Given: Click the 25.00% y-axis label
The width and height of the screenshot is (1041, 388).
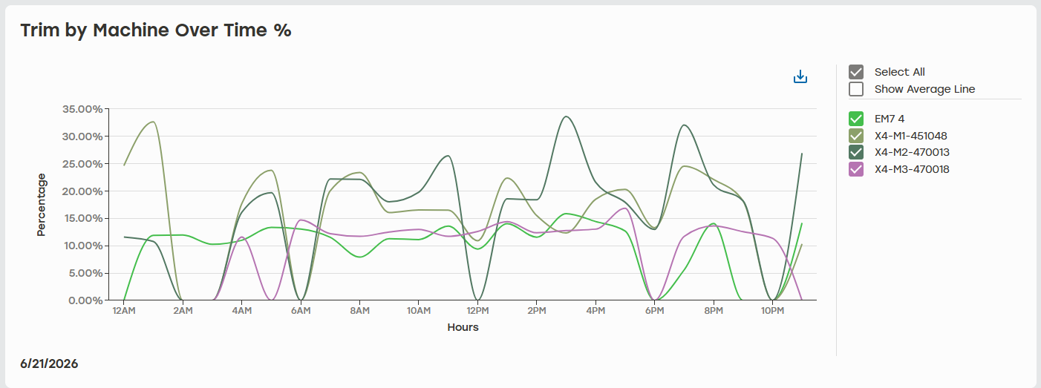Looking at the screenshot, I should coord(82,164).
